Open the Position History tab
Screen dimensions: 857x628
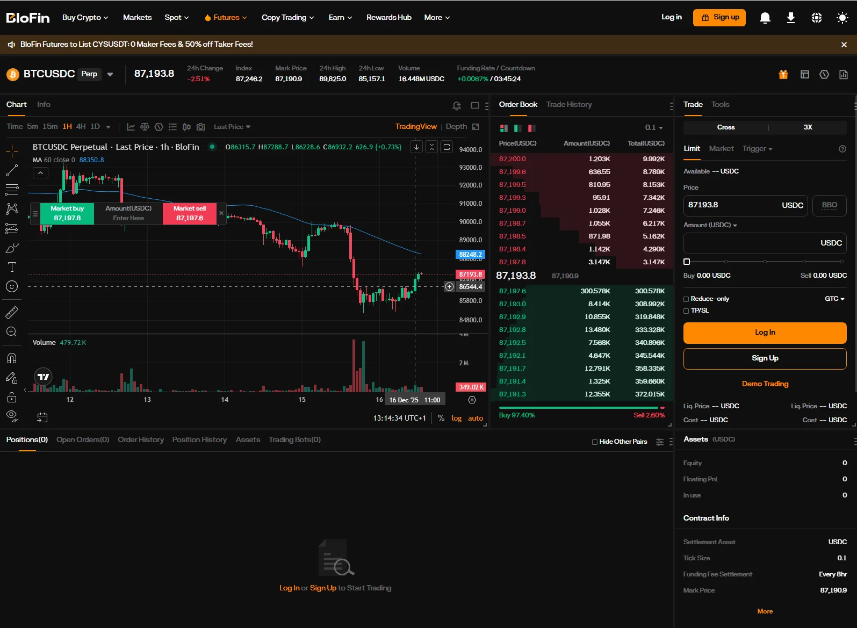[199, 439]
